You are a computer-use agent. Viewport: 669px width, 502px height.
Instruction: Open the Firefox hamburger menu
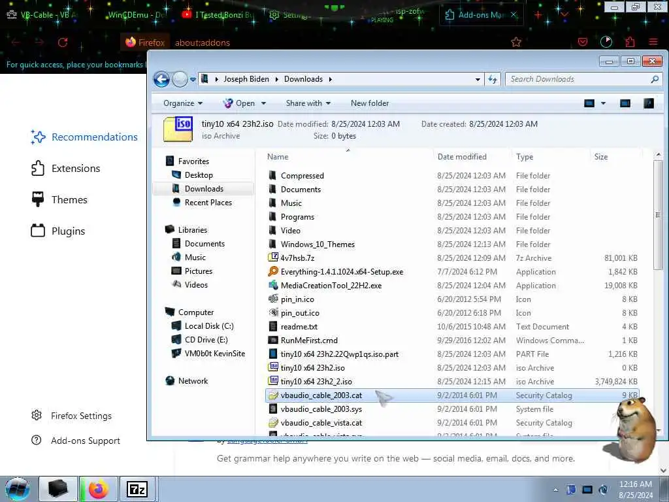(653, 42)
